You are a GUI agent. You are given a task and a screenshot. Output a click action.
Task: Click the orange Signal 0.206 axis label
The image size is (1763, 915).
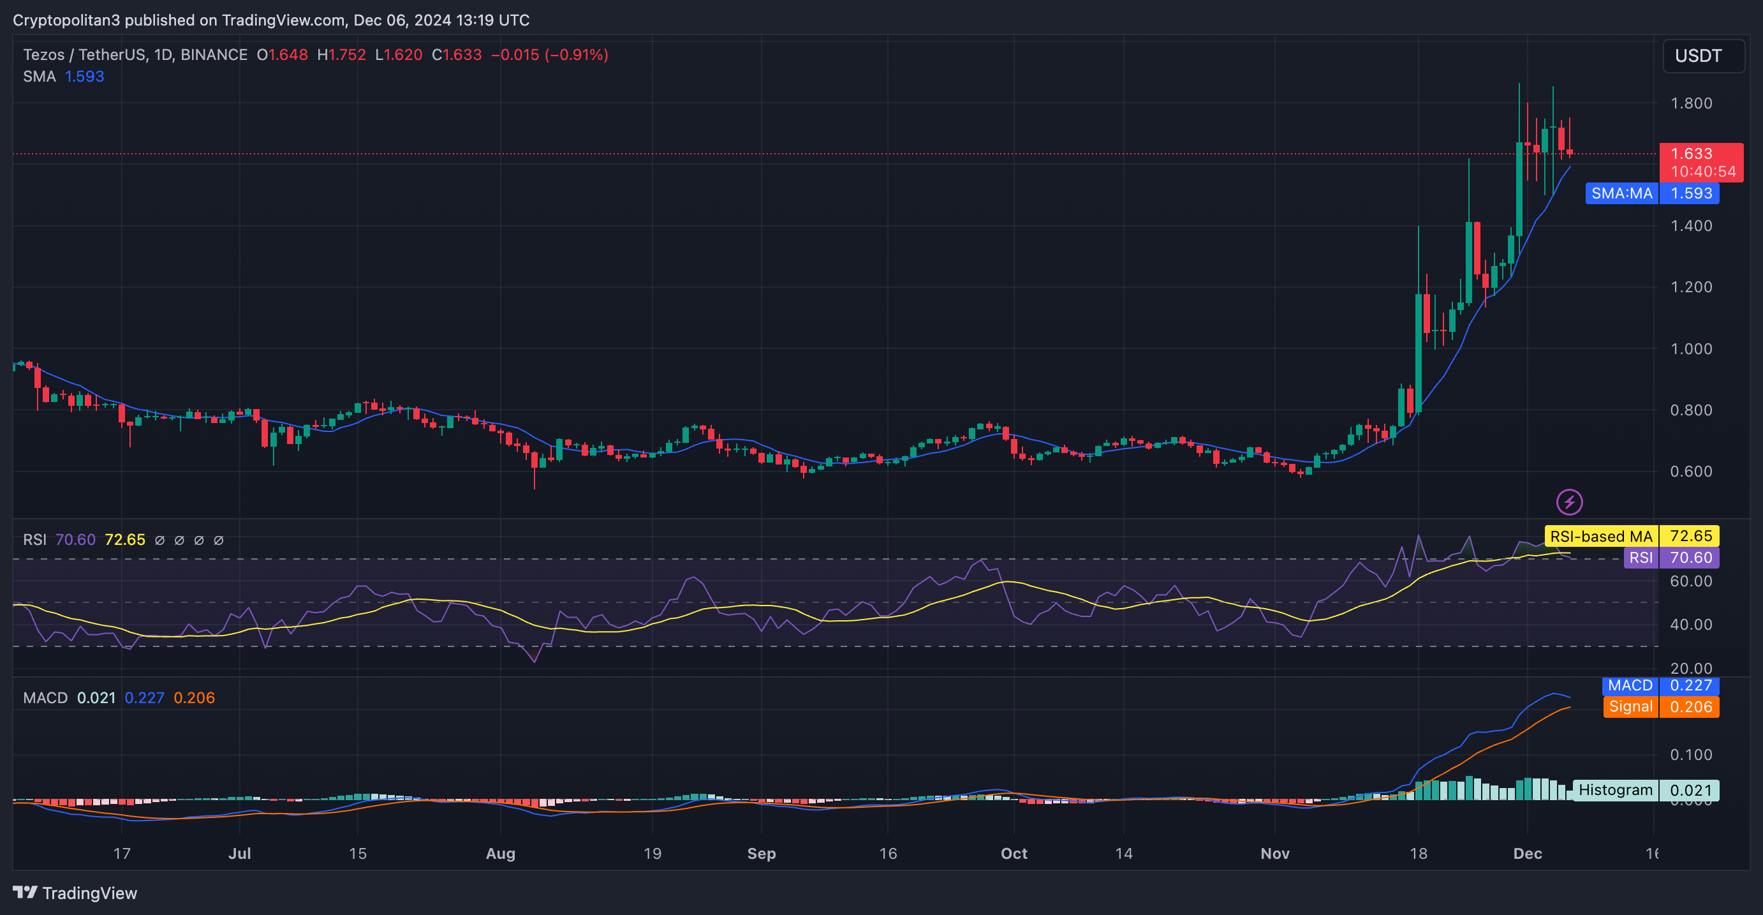click(x=1661, y=707)
